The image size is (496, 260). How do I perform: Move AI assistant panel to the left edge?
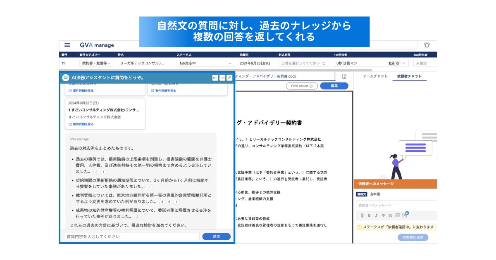click(x=215, y=78)
